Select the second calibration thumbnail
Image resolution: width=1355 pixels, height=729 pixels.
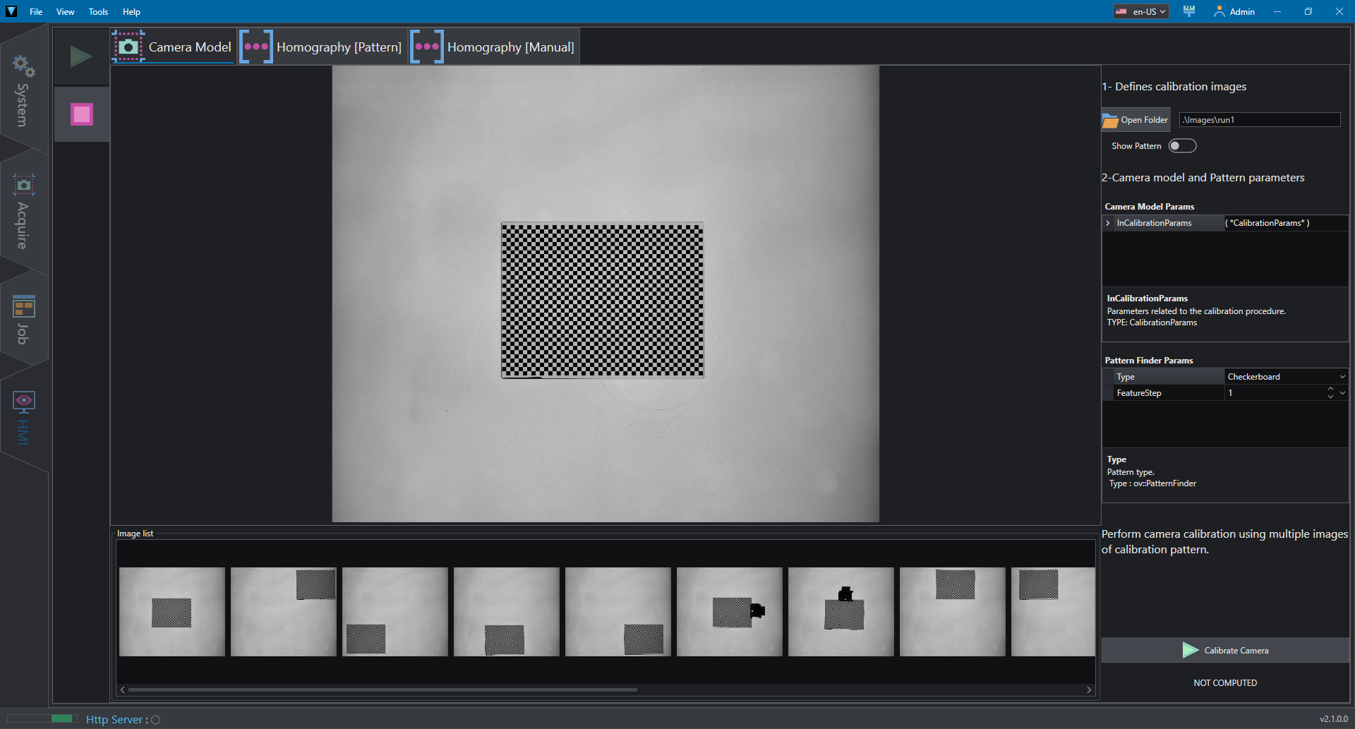pyautogui.click(x=284, y=612)
